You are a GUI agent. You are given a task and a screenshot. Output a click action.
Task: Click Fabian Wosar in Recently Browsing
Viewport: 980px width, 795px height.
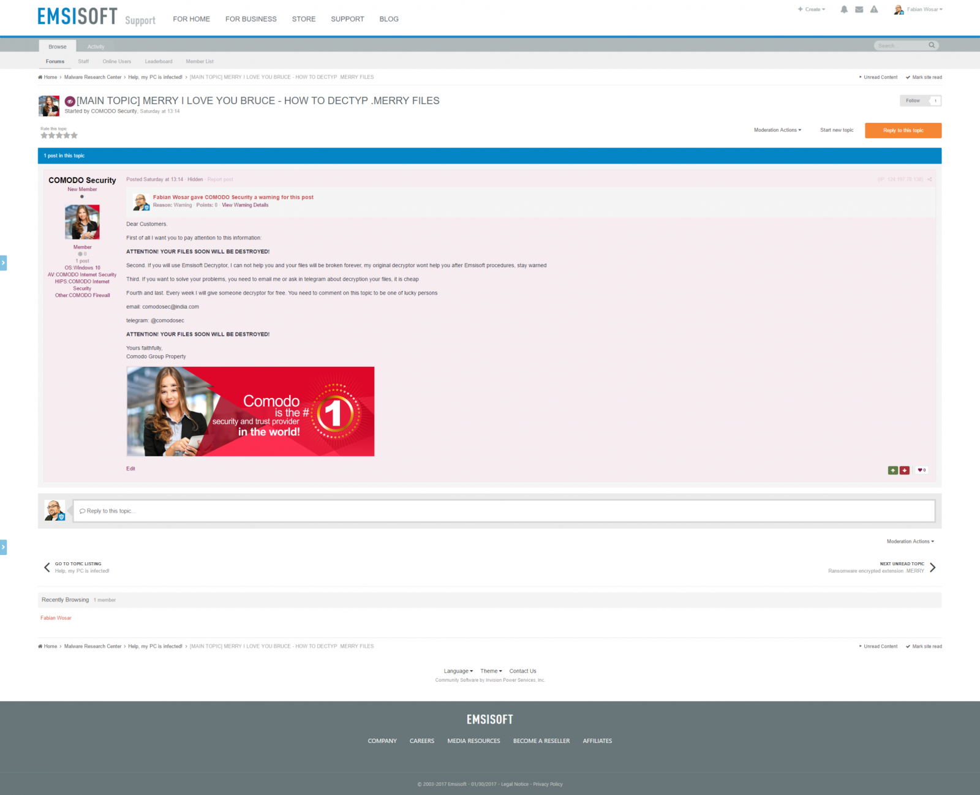coord(56,618)
